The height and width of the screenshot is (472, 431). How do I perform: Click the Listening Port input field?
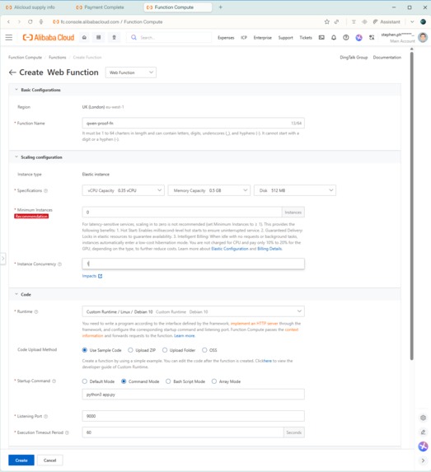click(193, 416)
